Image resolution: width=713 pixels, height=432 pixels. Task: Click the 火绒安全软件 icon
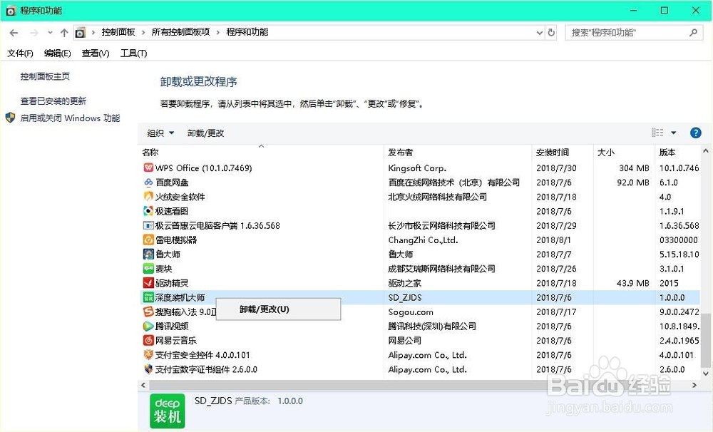tap(148, 196)
